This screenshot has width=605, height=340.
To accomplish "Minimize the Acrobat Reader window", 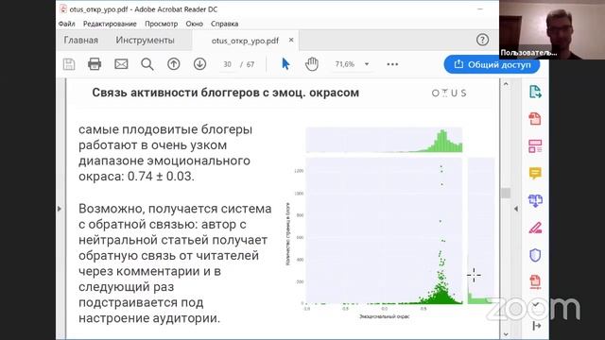I will 480,8.
